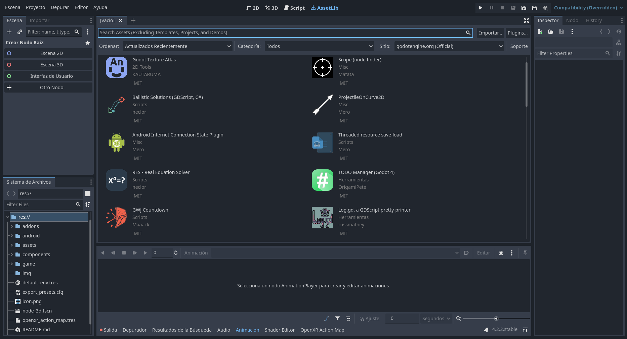The image size is (627, 339).
Task: Toggle bottom panel expand icon
Action: tap(525, 330)
